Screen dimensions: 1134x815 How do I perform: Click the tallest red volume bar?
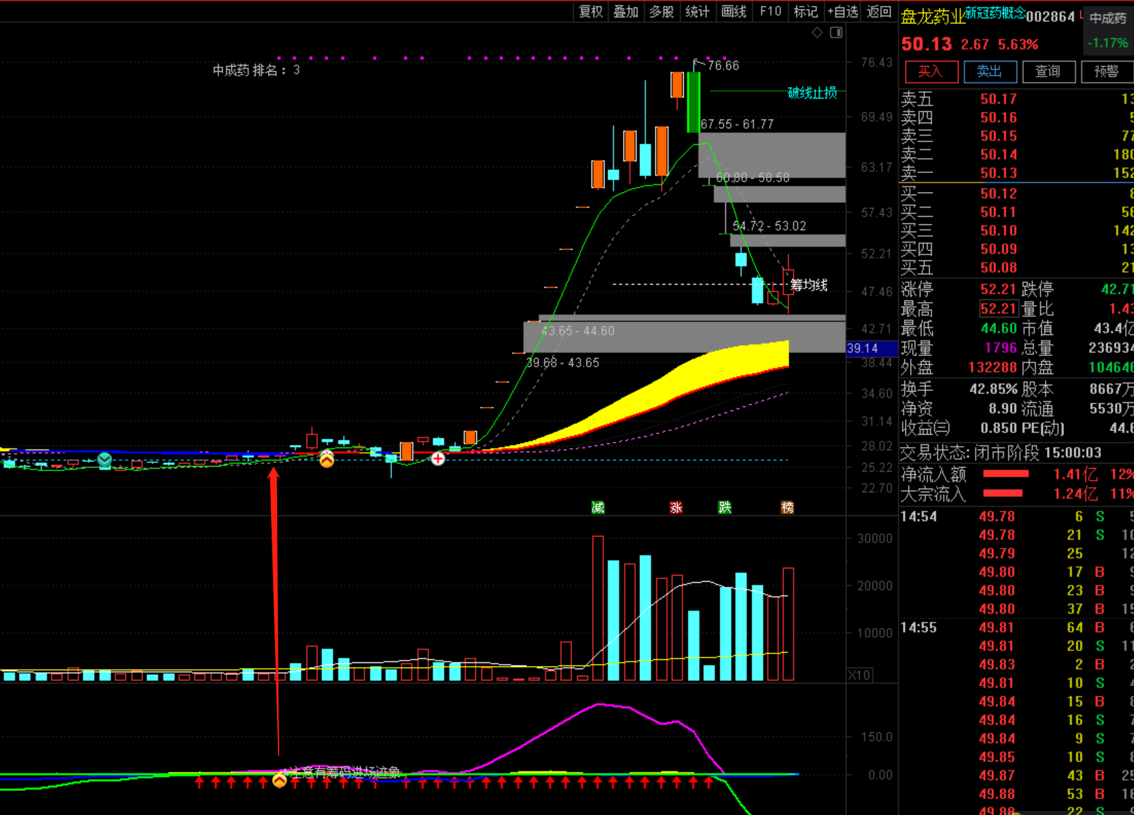click(598, 608)
